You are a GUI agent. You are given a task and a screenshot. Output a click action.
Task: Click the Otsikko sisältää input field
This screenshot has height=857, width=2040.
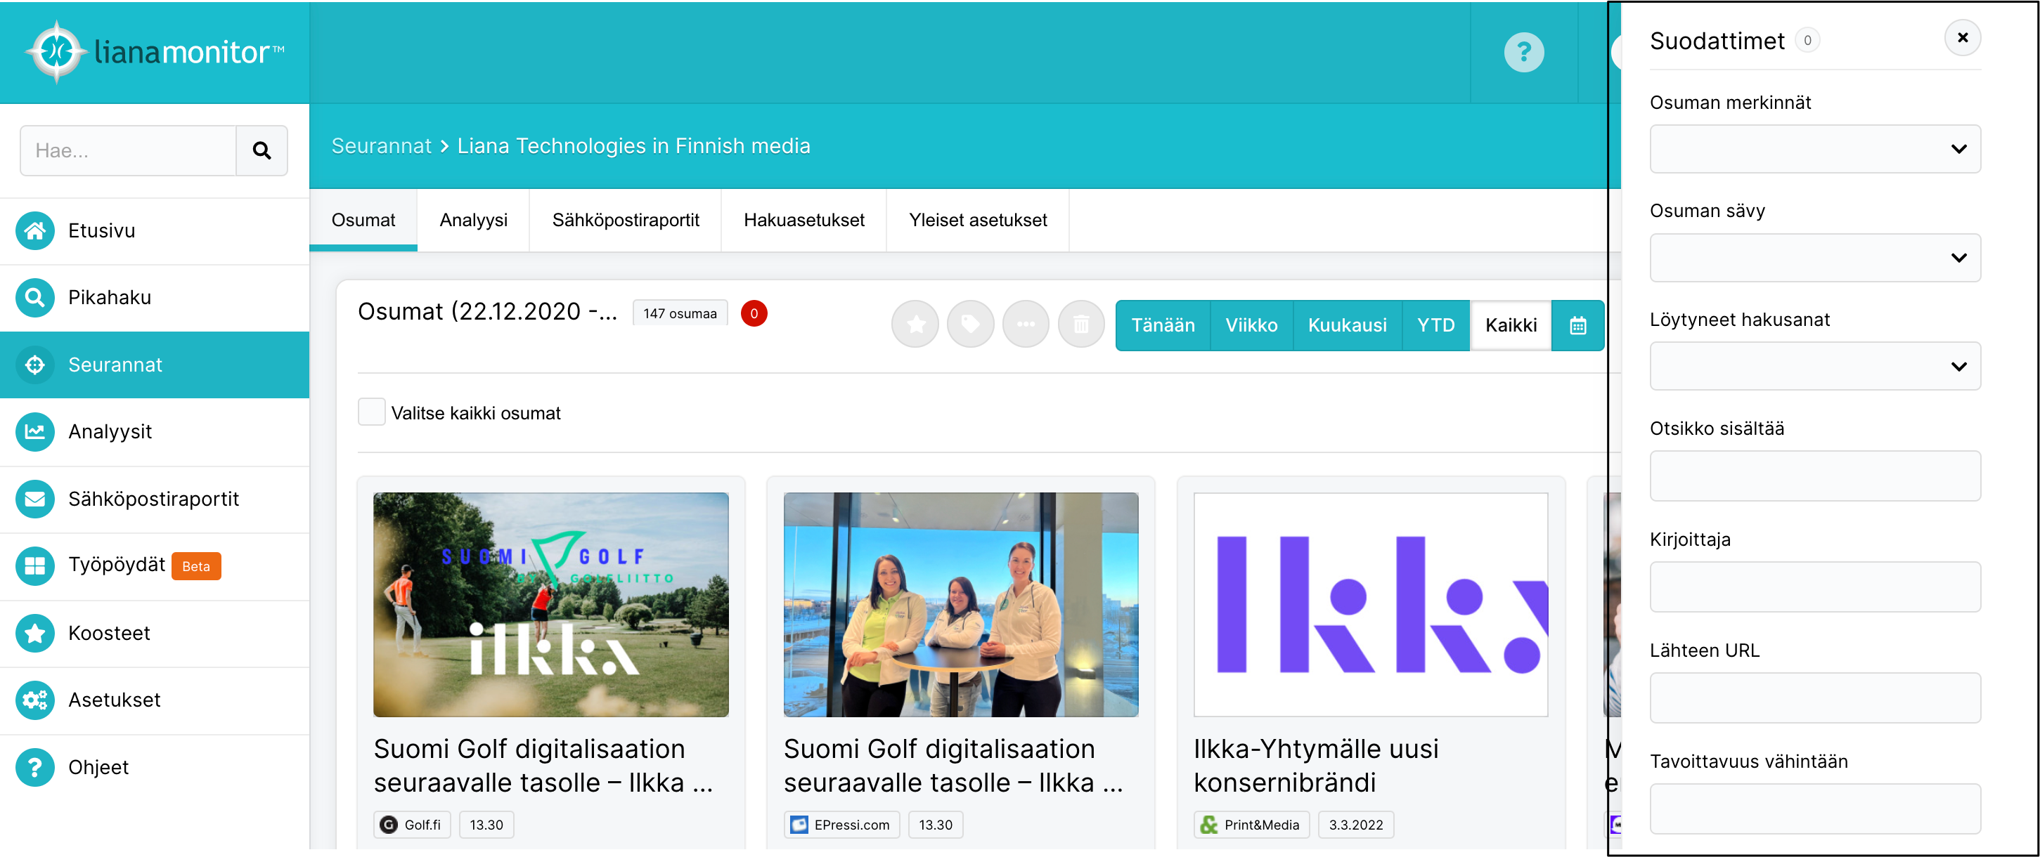(1815, 476)
